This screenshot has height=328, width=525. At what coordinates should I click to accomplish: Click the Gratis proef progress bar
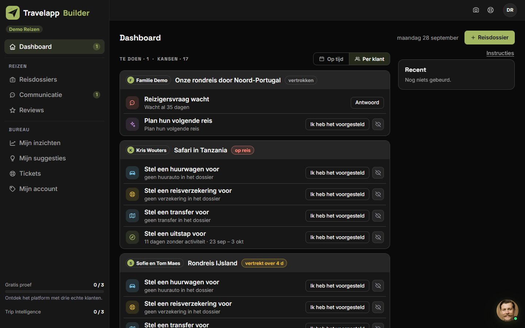(x=54, y=292)
